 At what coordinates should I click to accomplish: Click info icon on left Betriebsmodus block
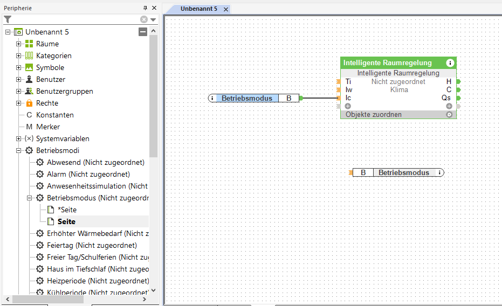click(212, 98)
